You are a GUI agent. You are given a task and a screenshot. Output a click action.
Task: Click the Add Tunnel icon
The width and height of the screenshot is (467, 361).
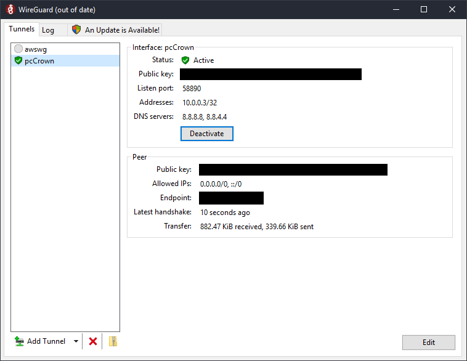19,341
